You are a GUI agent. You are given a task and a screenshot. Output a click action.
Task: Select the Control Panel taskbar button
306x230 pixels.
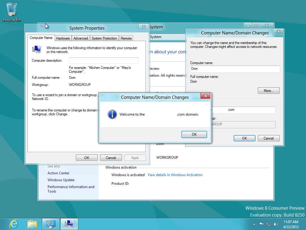[51, 224]
